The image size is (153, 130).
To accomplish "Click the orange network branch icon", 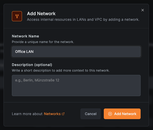I will 17,16.
